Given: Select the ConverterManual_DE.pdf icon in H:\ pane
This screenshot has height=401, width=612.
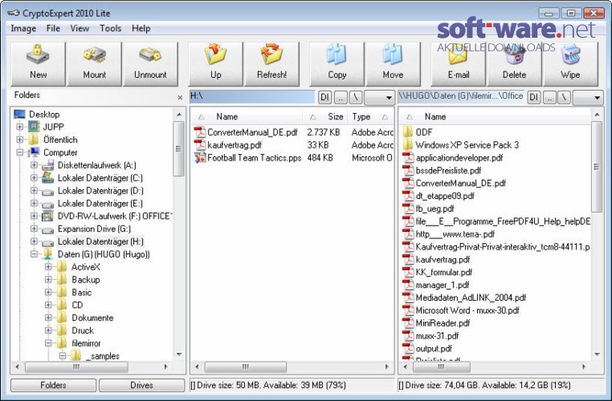Looking at the screenshot, I should [200, 132].
